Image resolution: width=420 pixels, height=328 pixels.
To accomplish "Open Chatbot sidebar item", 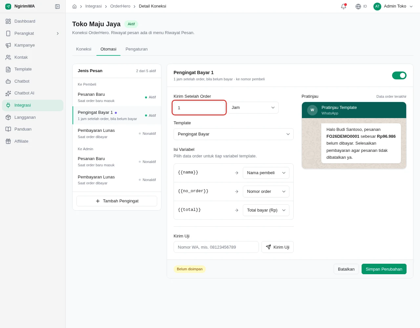I will [32, 81].
